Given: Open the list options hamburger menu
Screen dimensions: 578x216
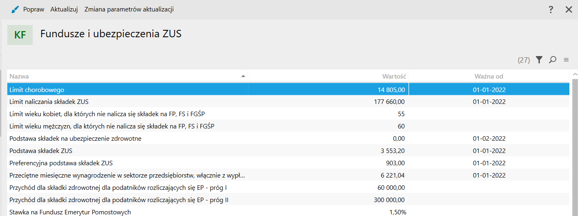Looking at the screenshot, I should point(566,60).
